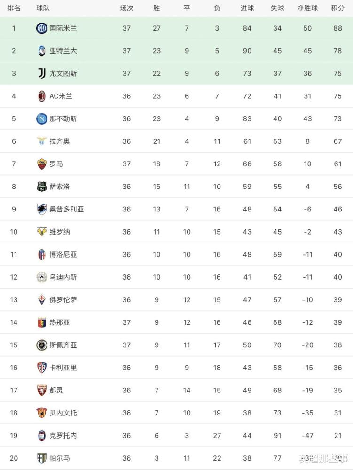The width and height of the screenshot is (353, 470).
Task: Select the 排名 rank column header
Action: pyautogui.click(x=14, y=8)
